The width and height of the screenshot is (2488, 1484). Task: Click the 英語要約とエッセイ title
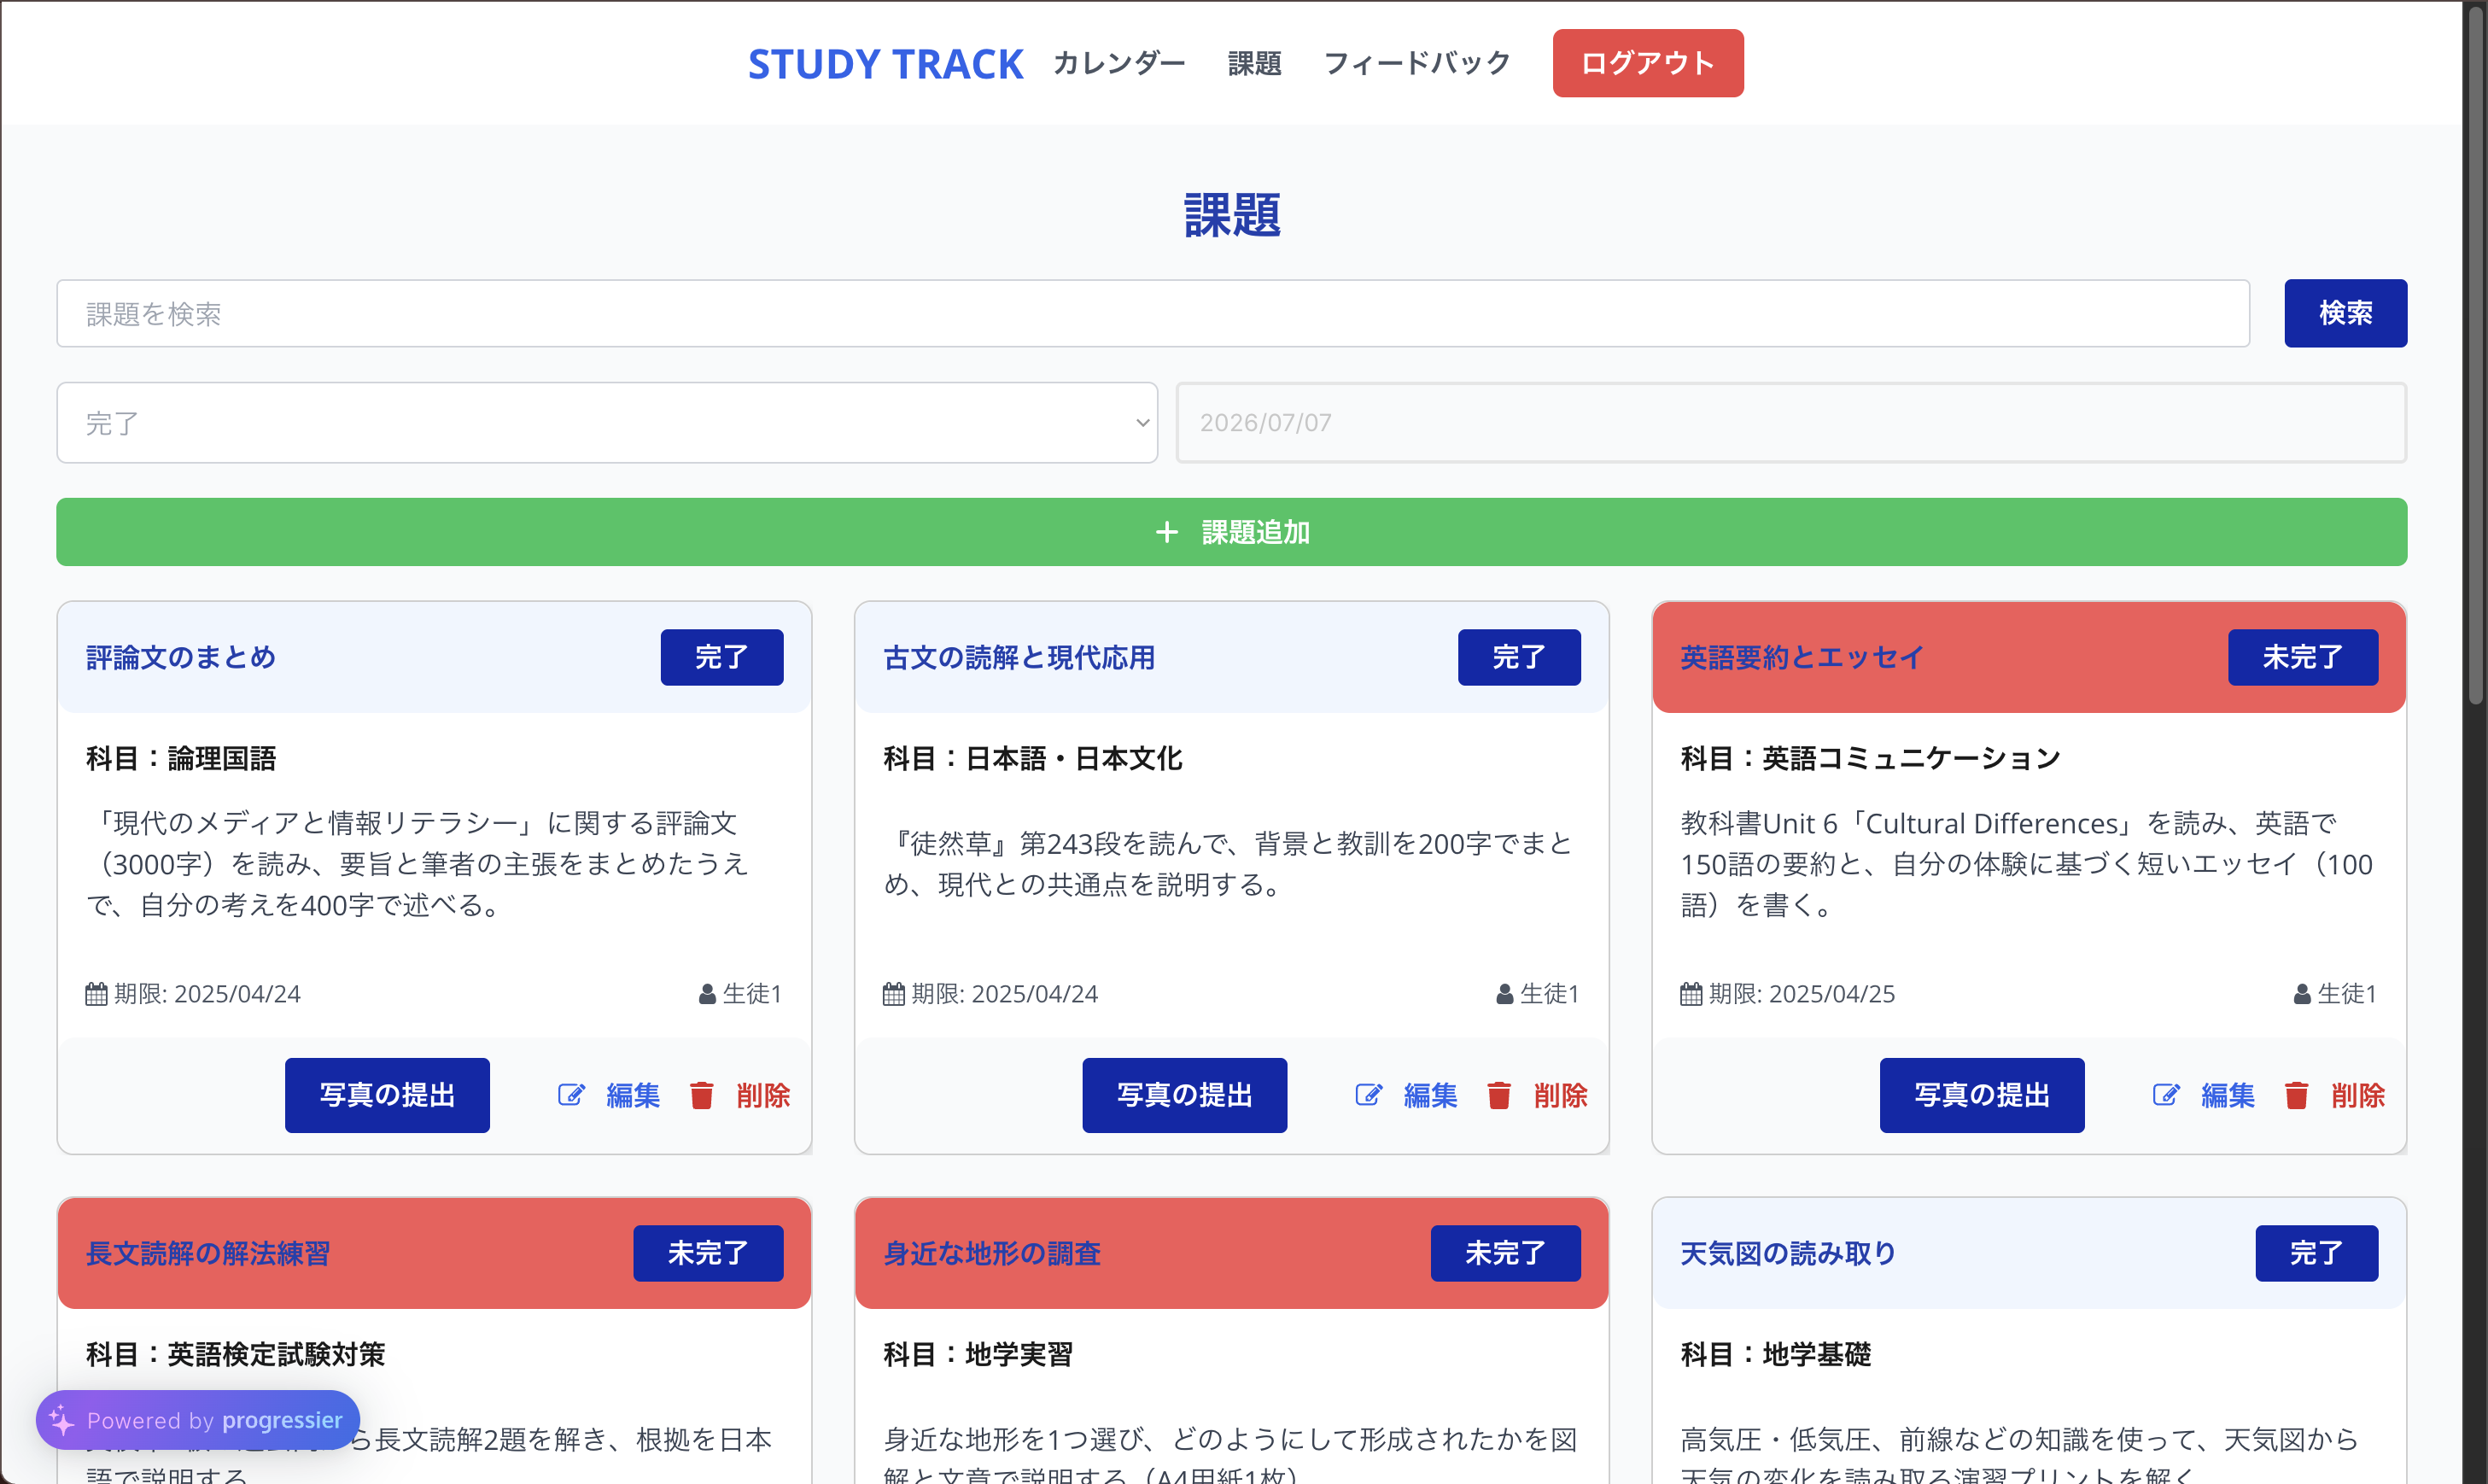1802,657
